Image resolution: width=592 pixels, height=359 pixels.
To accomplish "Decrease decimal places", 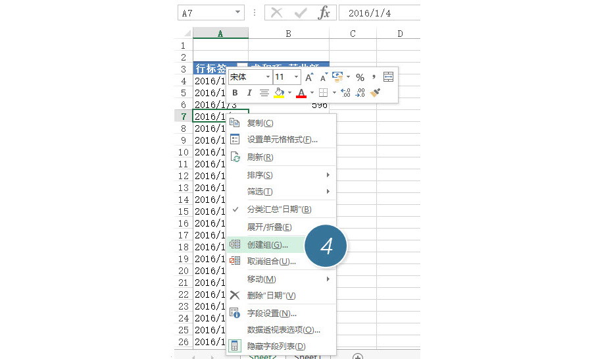I will tap(360, 93).
